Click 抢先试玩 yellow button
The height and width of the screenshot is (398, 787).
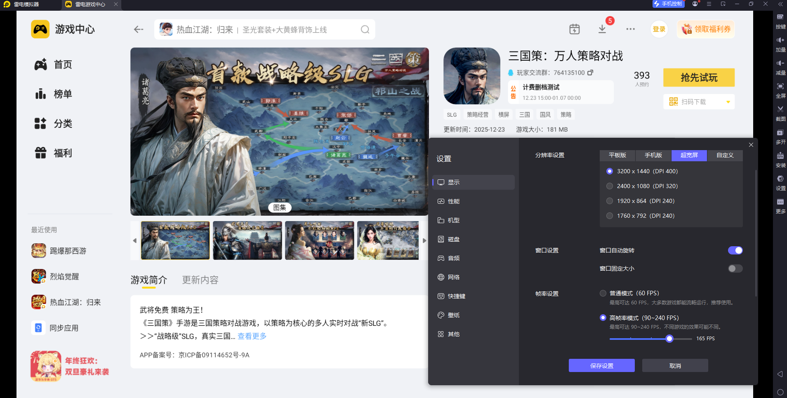click(699, 78)
